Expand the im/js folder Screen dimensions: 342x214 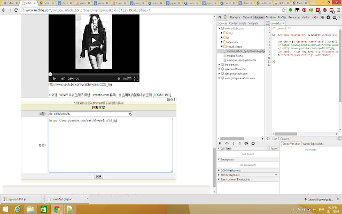pyautogui.click(x=222, y=33)
